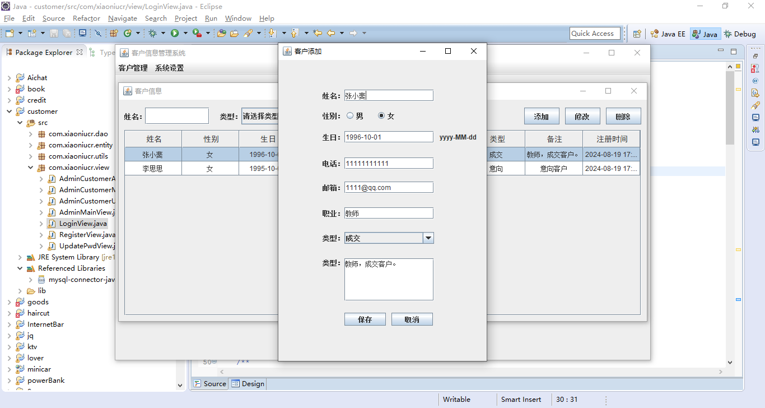Click the New Java Package icon

point(114,34)
